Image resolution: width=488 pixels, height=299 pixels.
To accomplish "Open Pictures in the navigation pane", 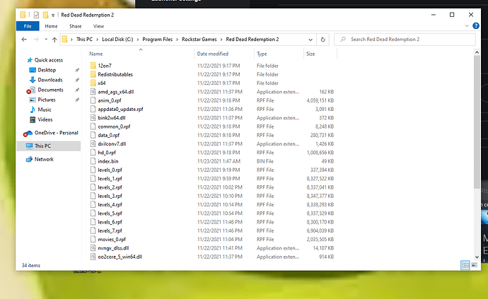I will pos(47,100).
